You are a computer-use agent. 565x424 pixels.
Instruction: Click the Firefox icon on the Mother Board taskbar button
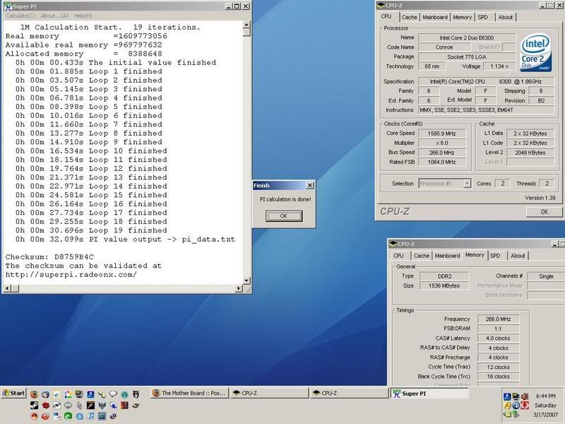tap(156, 393)
